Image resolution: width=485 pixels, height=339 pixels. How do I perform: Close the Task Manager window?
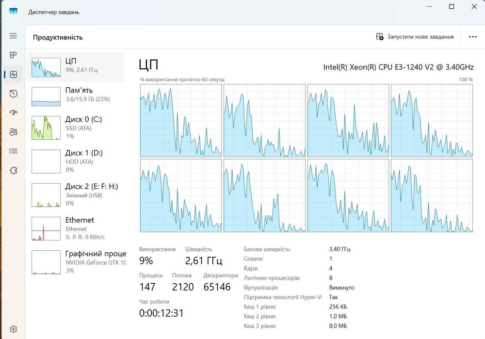pyautogui.click(x=474, y=6)
